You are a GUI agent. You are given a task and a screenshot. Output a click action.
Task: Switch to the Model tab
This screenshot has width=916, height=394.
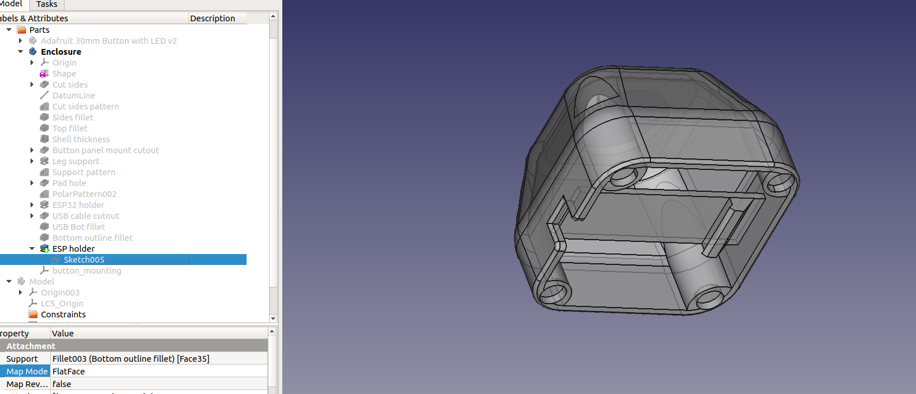coord(13,5)
